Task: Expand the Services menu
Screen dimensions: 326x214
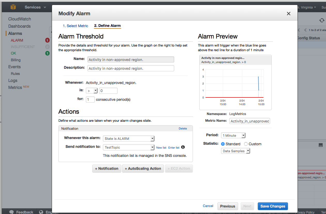Action: pyautogui.click(x=35, y=7)
